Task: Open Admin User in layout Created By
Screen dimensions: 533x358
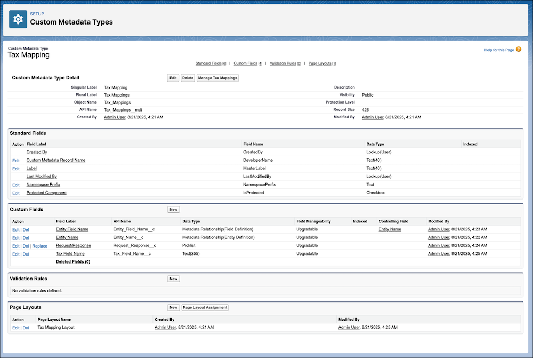Action: pyautogui.click(x=165, y=328)
